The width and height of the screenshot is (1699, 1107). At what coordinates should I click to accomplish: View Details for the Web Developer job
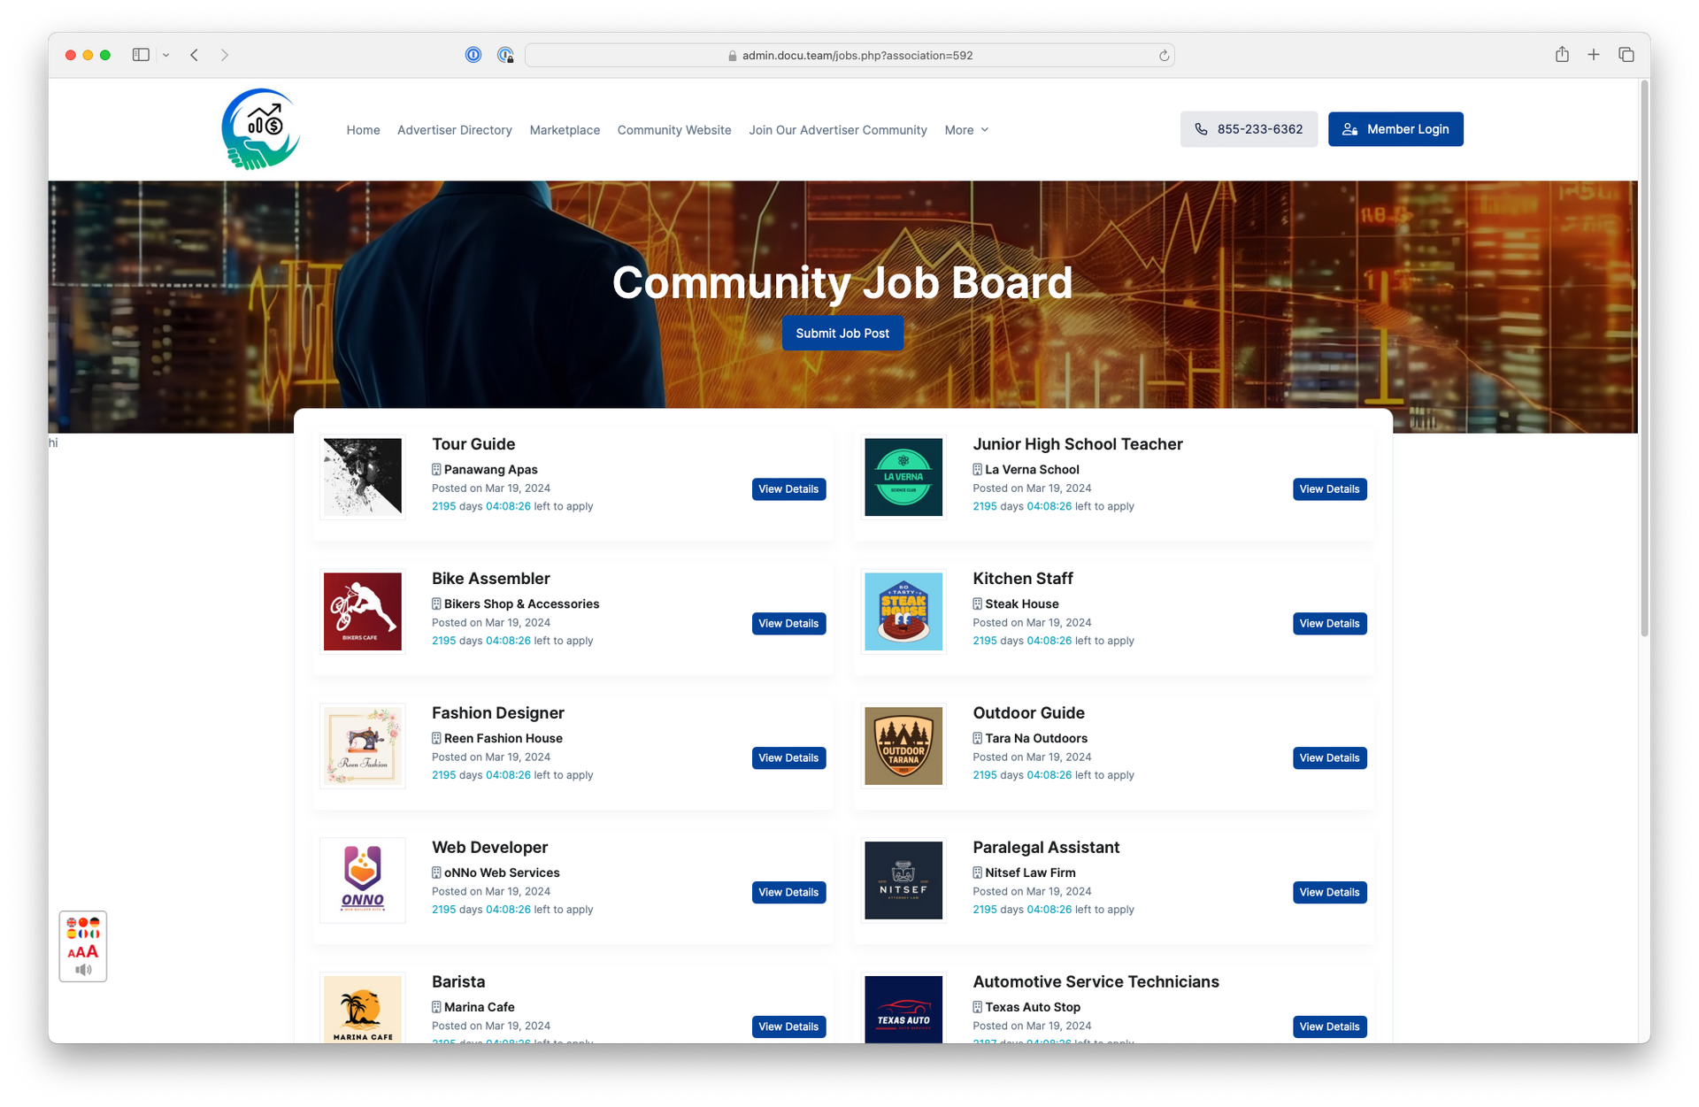click(x=788, y=892)
